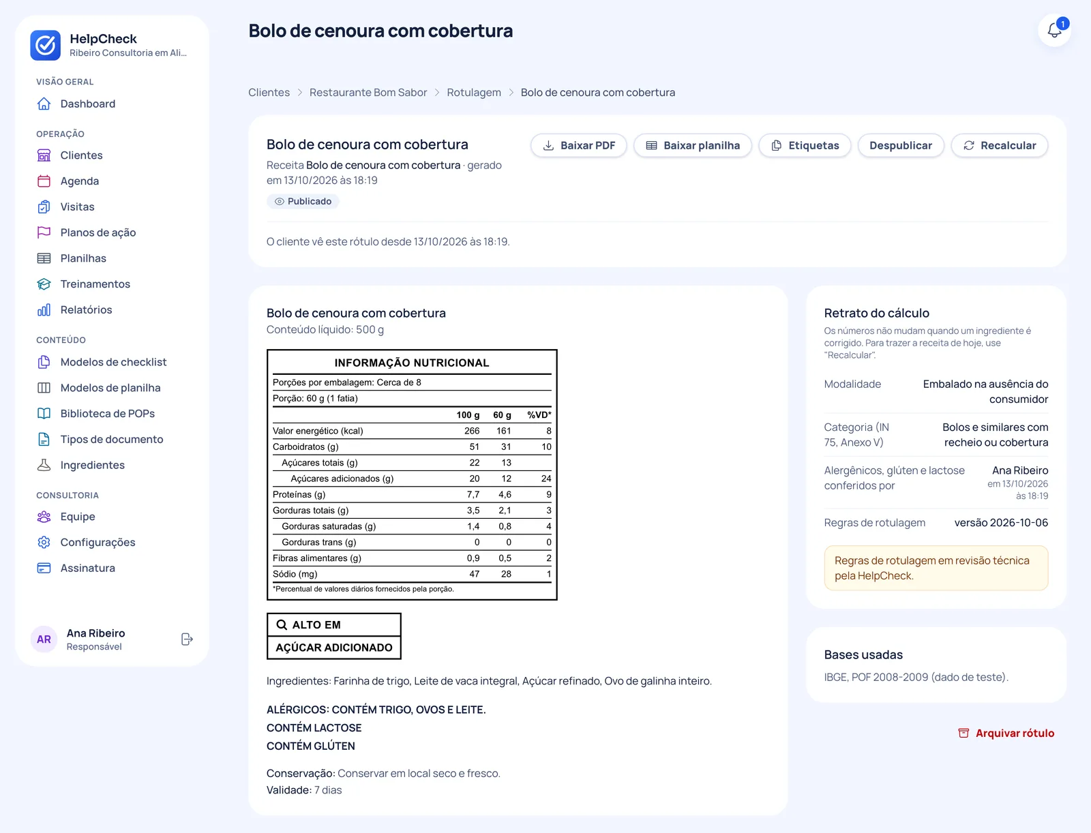Image resolution: width=1091 pixels, height=833 pixels.
Task: Open Modelos de planilha in sidebar
Action: [112, 388]
